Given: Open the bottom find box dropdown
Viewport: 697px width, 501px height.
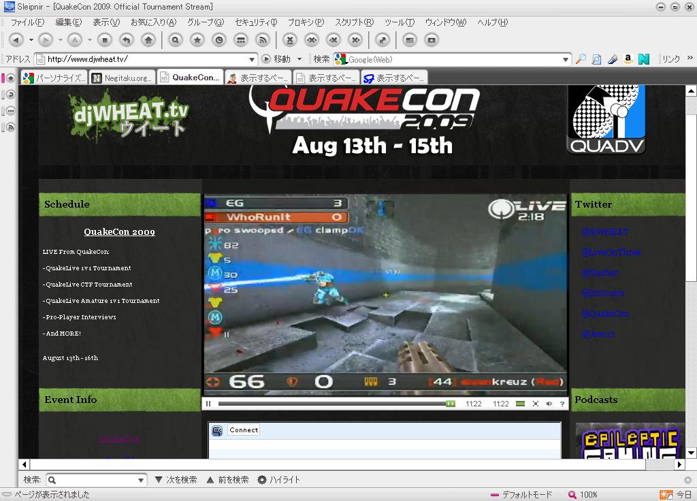Looking at the screenshot, I should [140, 480].
